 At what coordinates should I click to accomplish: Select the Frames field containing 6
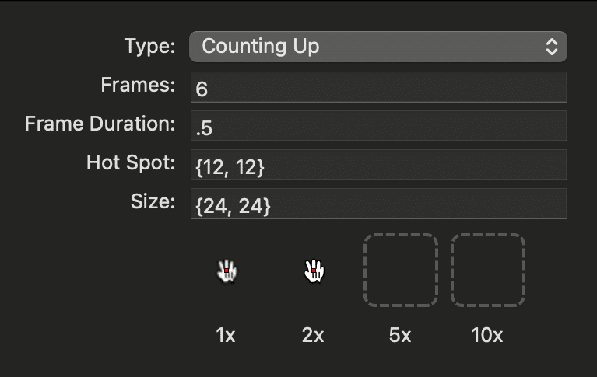click(378, 87)
